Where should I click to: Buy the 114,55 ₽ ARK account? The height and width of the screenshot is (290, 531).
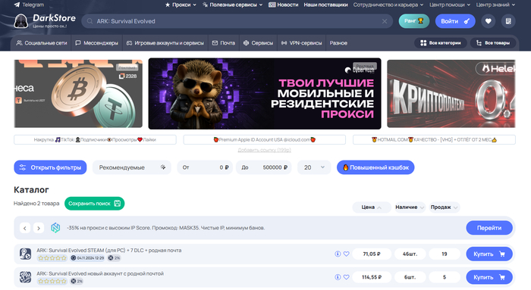click(489, 277)
